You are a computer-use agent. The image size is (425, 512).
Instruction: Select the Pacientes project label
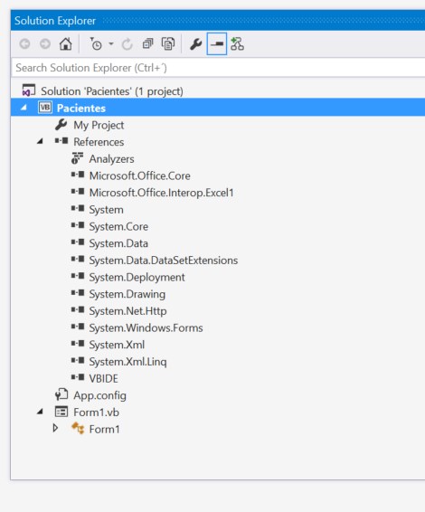pyautogui.click(x=81, y=108)
